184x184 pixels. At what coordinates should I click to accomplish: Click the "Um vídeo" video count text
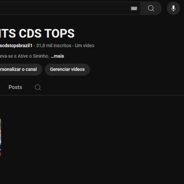click(85, 46)
